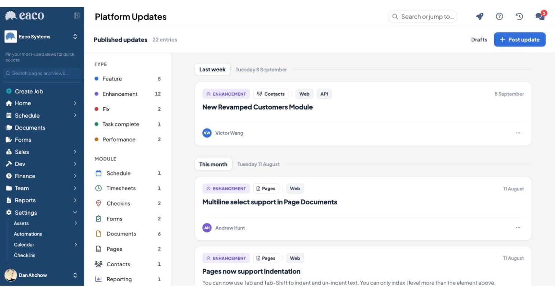Click the Last week timeline label
The image size is (555, 293).
(213, 70)
